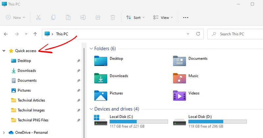Click the Search This PC field
The height and width of the screenshot is (138, 263).
(x=235, y=34)
